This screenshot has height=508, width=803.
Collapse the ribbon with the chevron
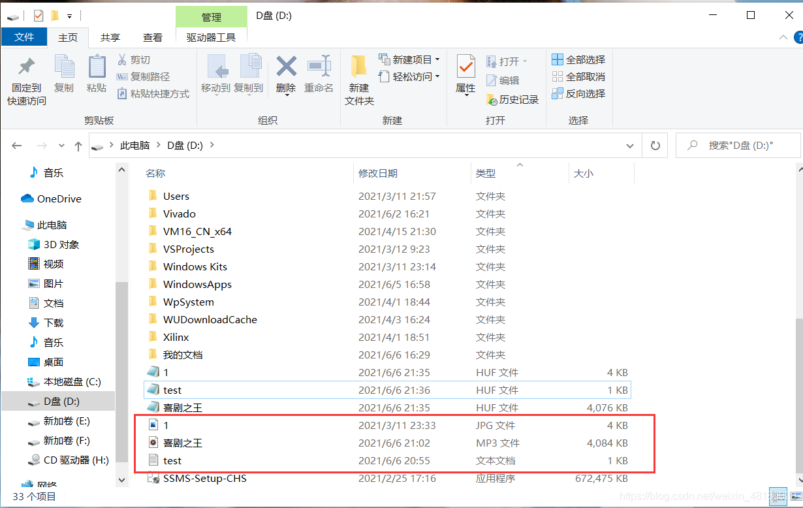783,39
